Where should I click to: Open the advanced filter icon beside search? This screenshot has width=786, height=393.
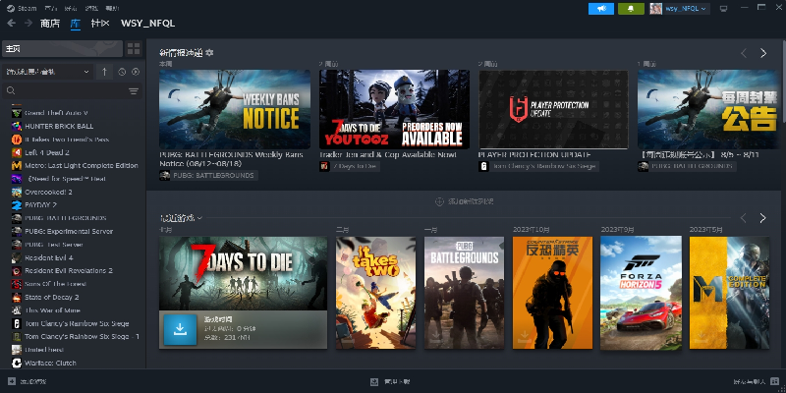click(134, 90)
